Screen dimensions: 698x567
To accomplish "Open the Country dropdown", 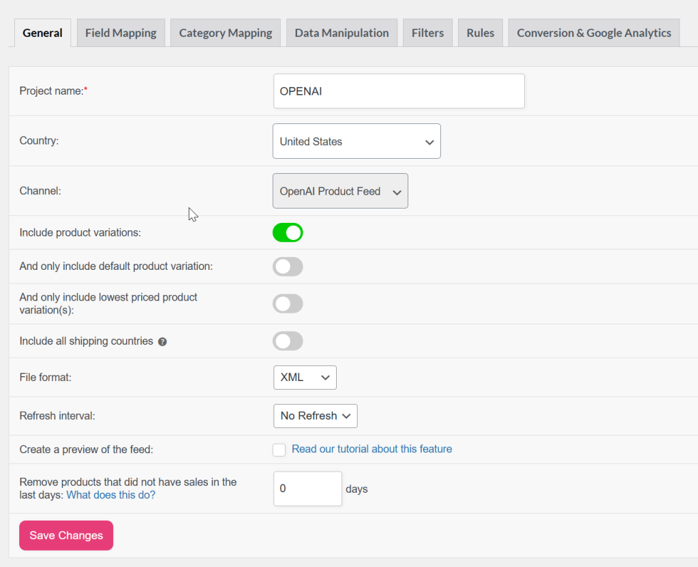I will (x=356, y=141).
